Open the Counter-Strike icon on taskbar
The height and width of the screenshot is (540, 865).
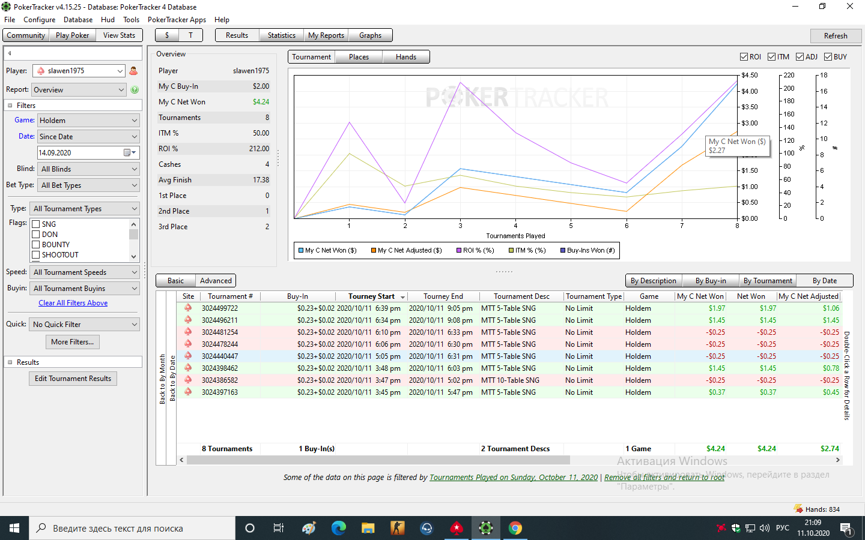398,528
